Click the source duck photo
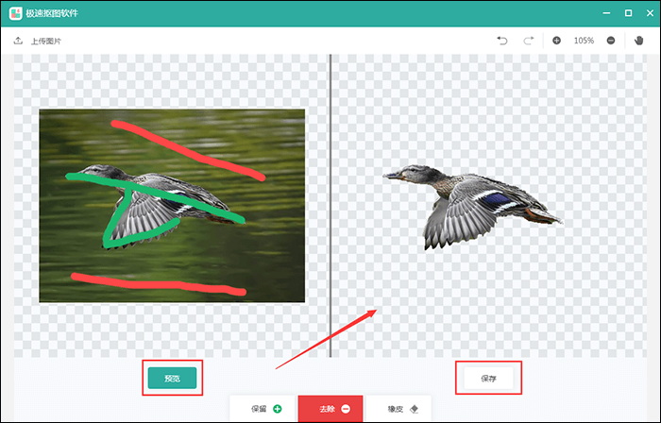The height and width of the screenshot is (423, 661). click(x=172, y=206)
